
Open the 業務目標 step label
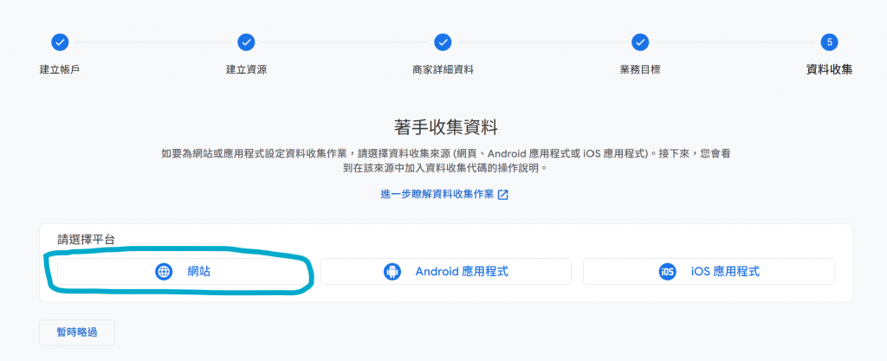[x=640, y=70]
